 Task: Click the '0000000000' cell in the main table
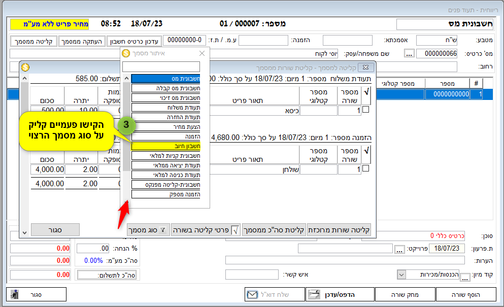tap(447, 94)
